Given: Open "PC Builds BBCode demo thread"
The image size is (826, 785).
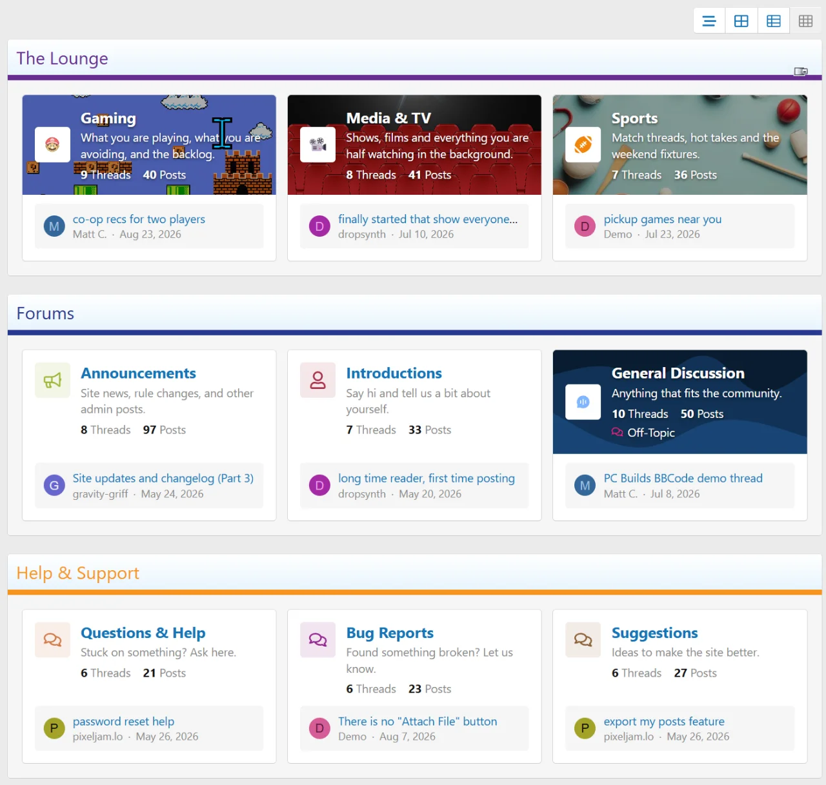Looking at the screenshot, I should click(x=683, y=479).
